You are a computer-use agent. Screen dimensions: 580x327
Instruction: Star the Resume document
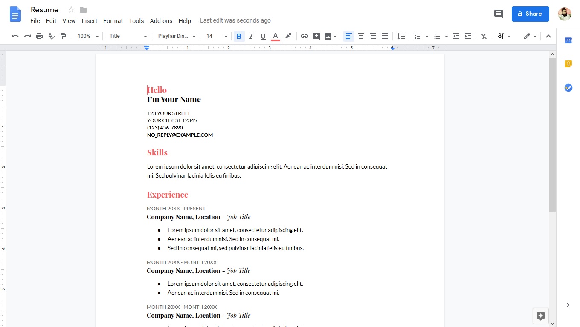(x=71, y=10)
